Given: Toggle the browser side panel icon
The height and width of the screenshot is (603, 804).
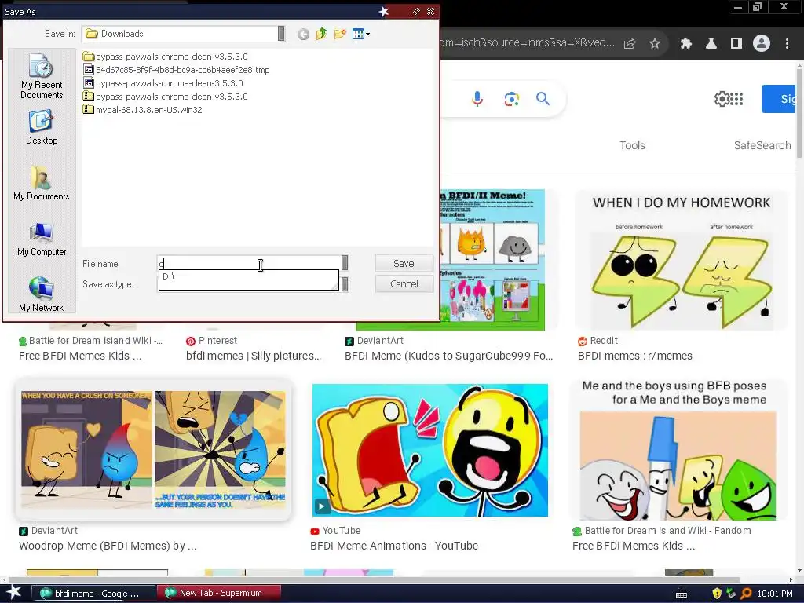Looking at the screenshot, I should click(736, 44).
